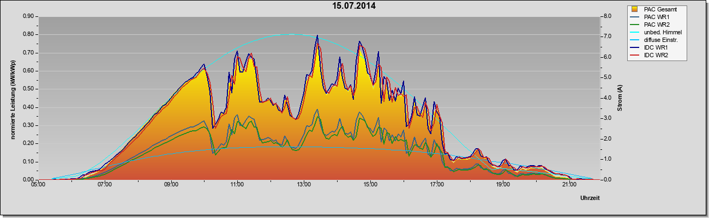709x218 pixels.
Task: Select the PAC WR1 legend line marker
Action: 635,17
